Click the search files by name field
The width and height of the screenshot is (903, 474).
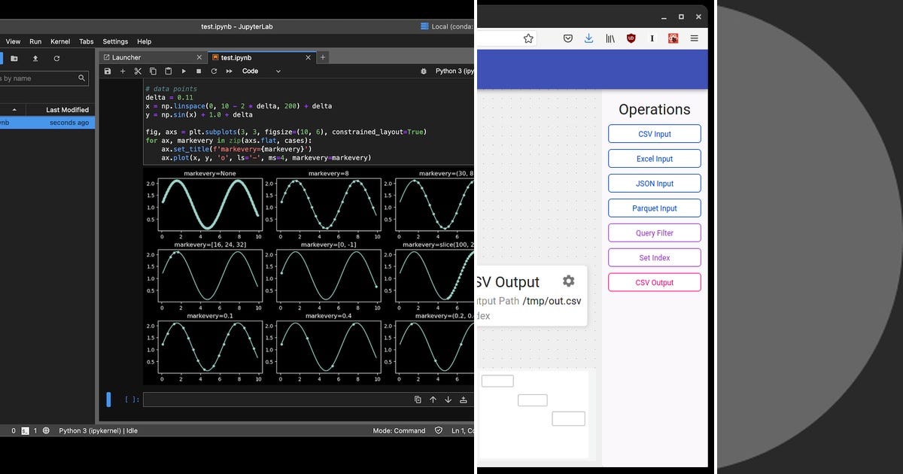click(x=41, y=77)
